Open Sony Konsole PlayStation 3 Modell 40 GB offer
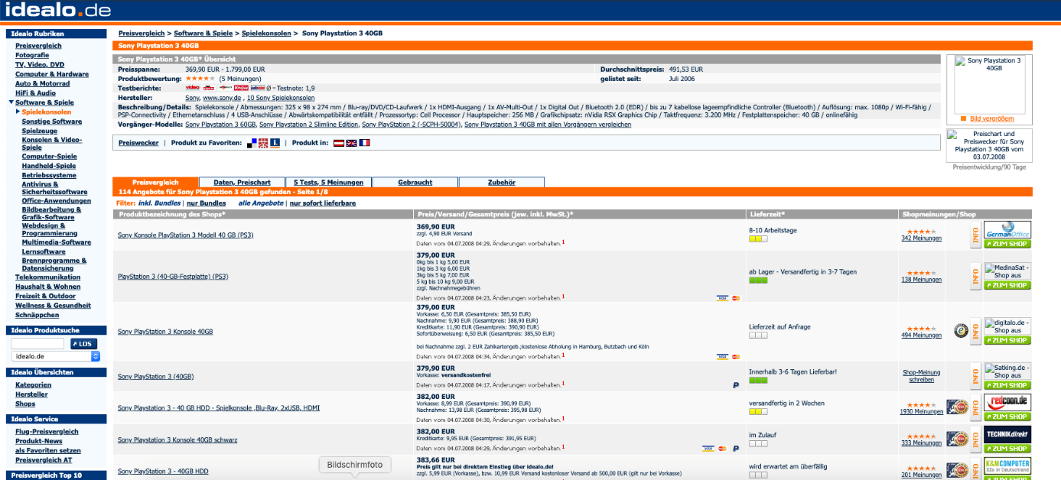 pos(185,235)
